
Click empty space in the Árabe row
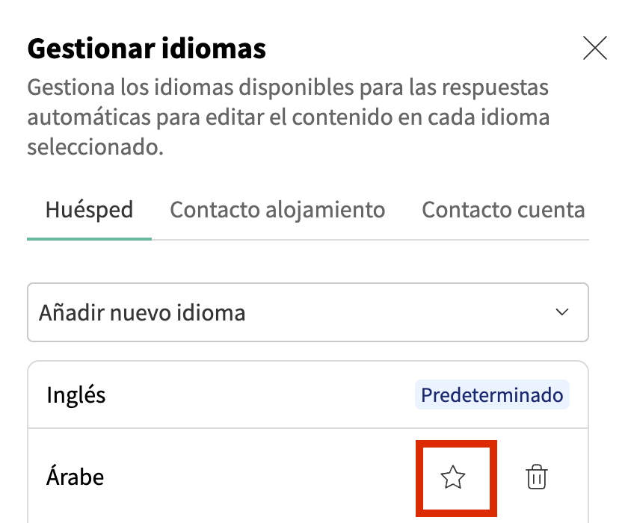pyautogui.click(x=262, y=477)
